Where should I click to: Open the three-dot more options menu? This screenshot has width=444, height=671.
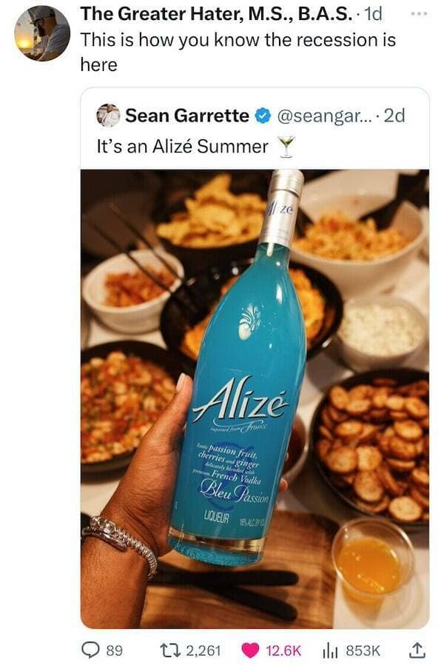[x=418, y=14]
